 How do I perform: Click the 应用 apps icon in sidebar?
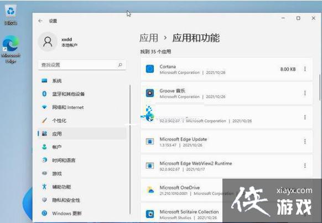click(45, 134)
